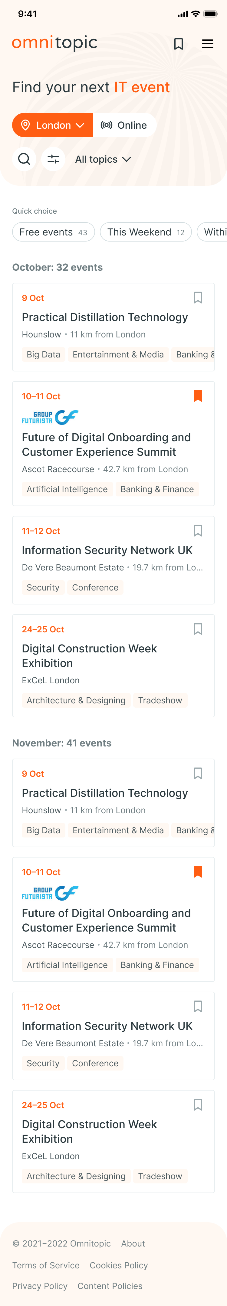Screen dimensions: 227x1306
Task: Click the Group Futurista logo under October
Action: [x=50, y=417]
